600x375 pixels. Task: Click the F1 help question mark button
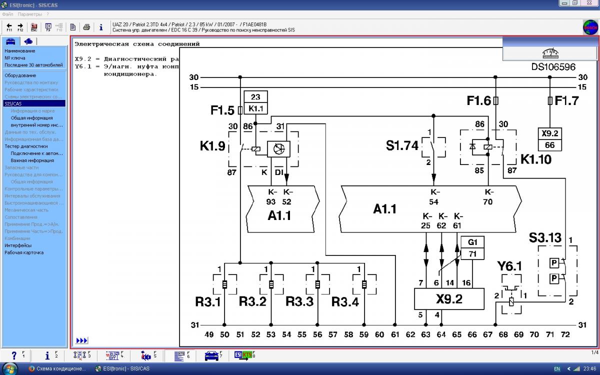[x=15, y=355]
